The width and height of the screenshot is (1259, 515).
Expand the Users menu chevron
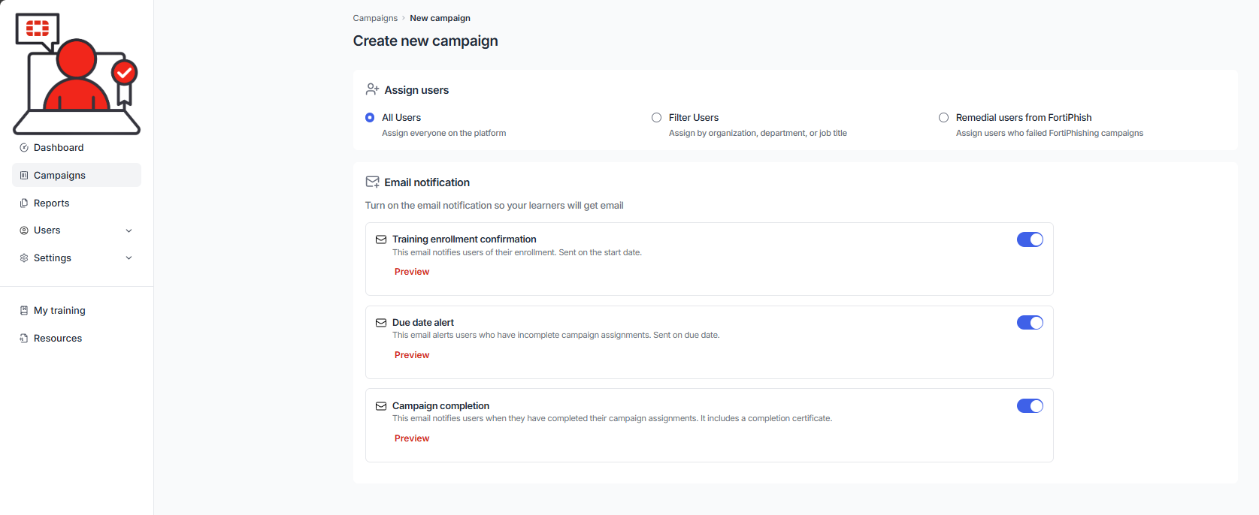tap(129, 230)
